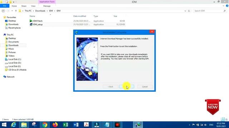Screen dimensions: 229x128
Task: Click the IDM installer globe image
Action: (x=87, y=59)
